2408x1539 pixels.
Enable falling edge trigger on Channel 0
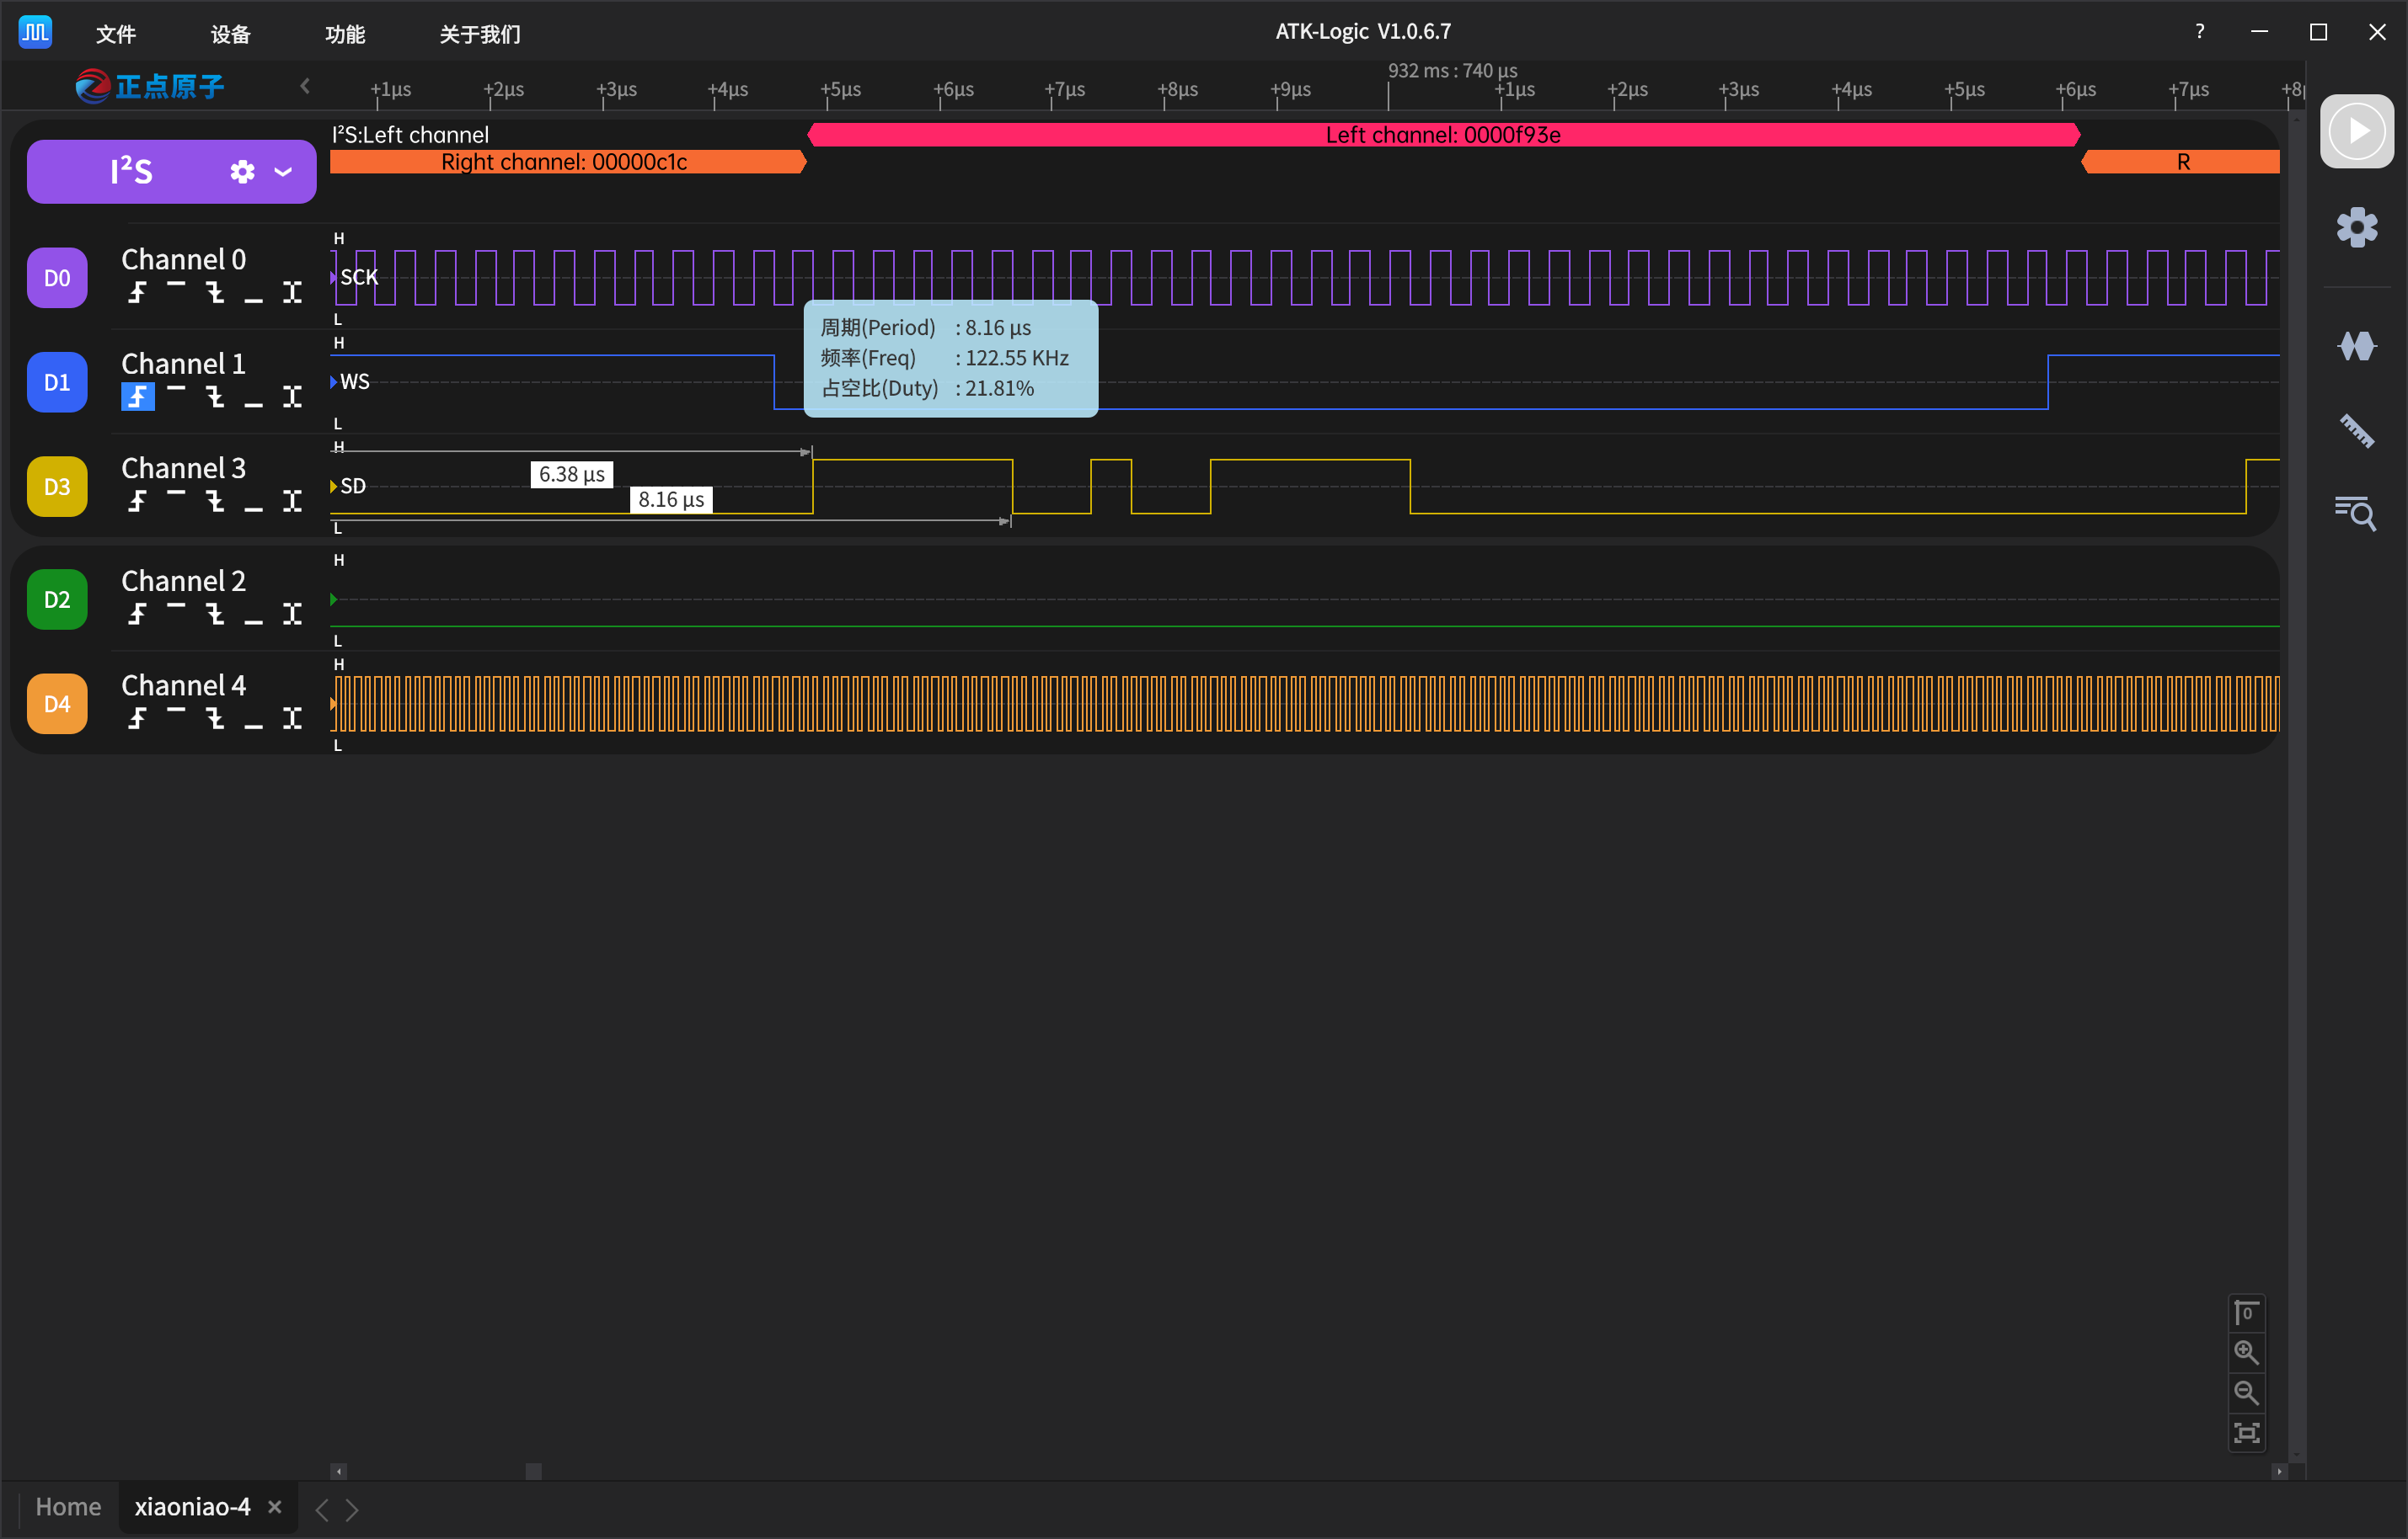[x=215, y=293]
